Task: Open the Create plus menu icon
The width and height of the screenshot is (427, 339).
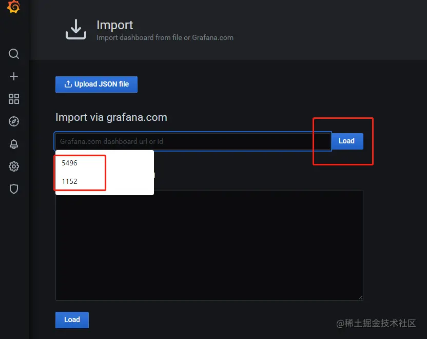Action: pyautogui.click(x=14, y=76)
